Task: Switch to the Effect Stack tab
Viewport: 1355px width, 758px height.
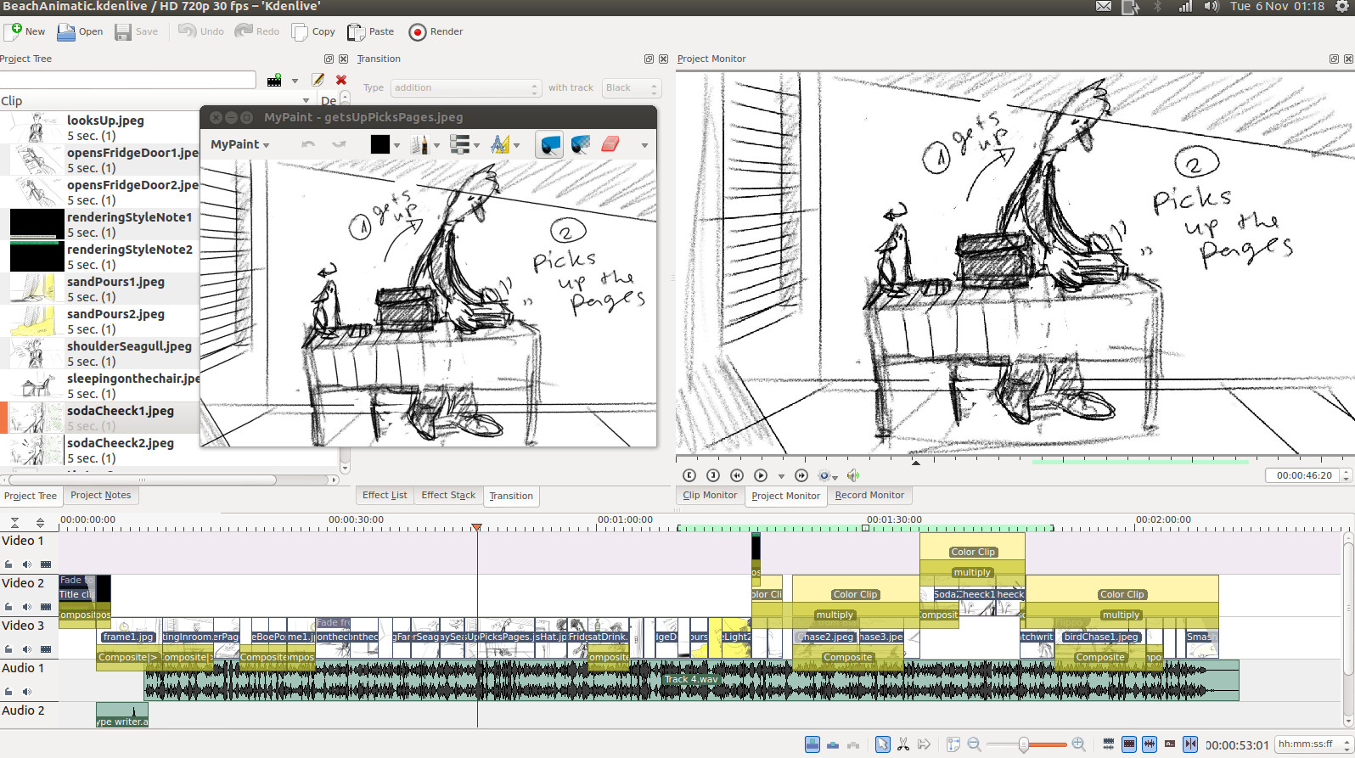Action: (x=448, y=495)
